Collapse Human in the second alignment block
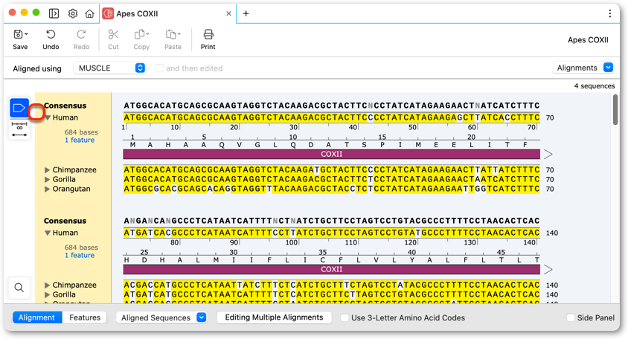The width and height of the screenshot is (628, 339). tap(48, 233)
